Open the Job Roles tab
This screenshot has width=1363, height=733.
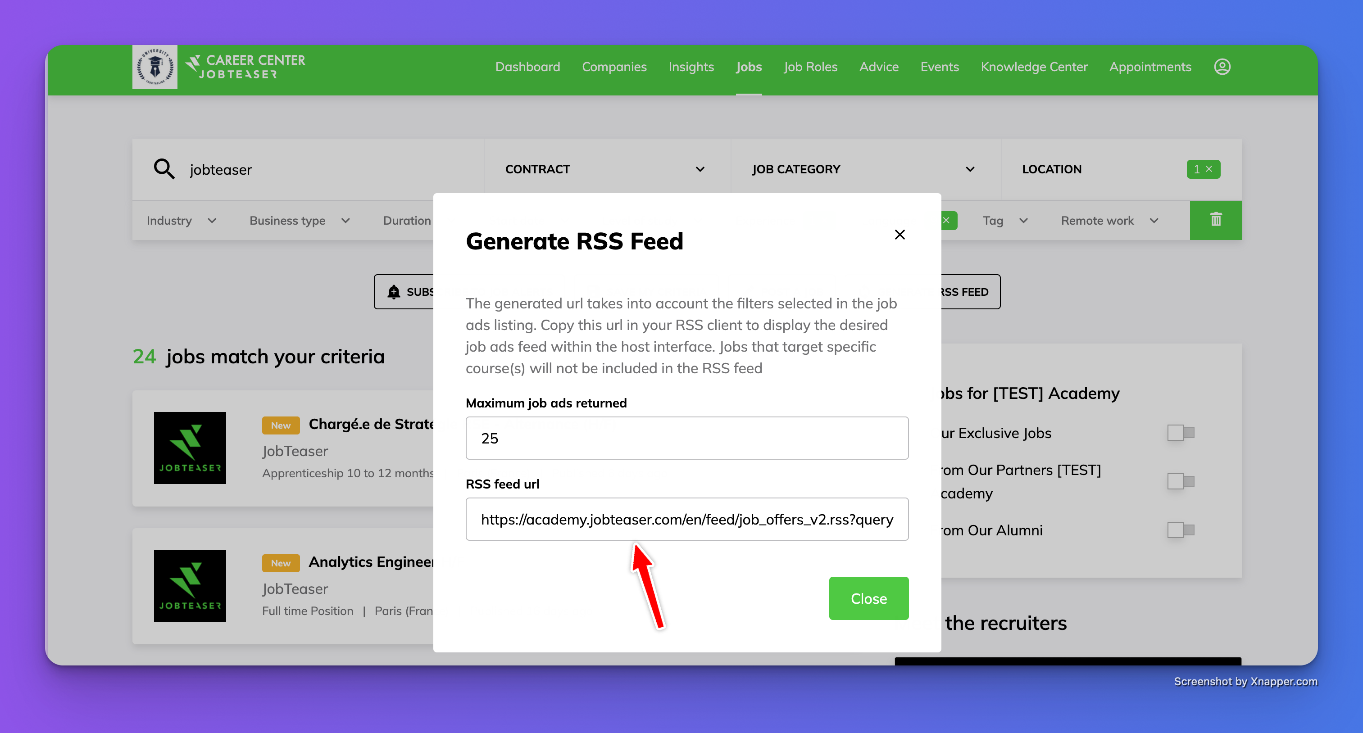coord(811,67)
